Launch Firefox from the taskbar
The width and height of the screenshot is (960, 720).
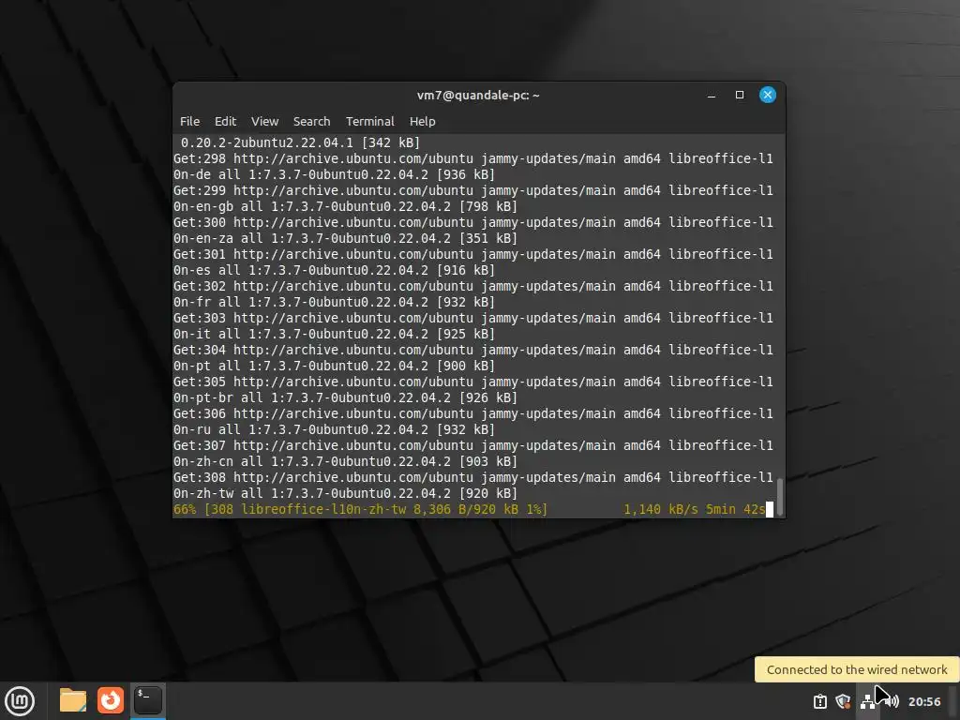click(x=111, y=700)
